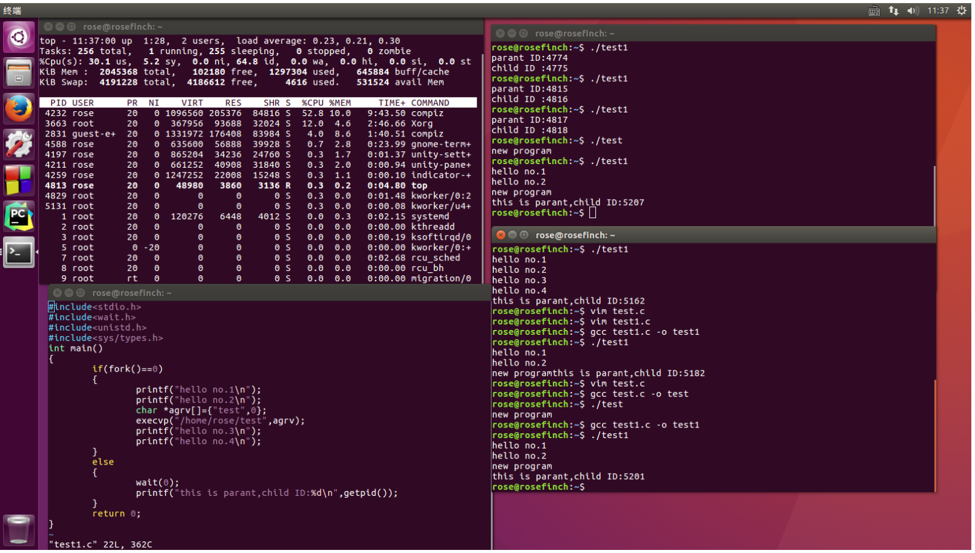Viewport: 975px width, 553px height.
Task: Click the load average line in top
Action: click(x=220, y=41)
